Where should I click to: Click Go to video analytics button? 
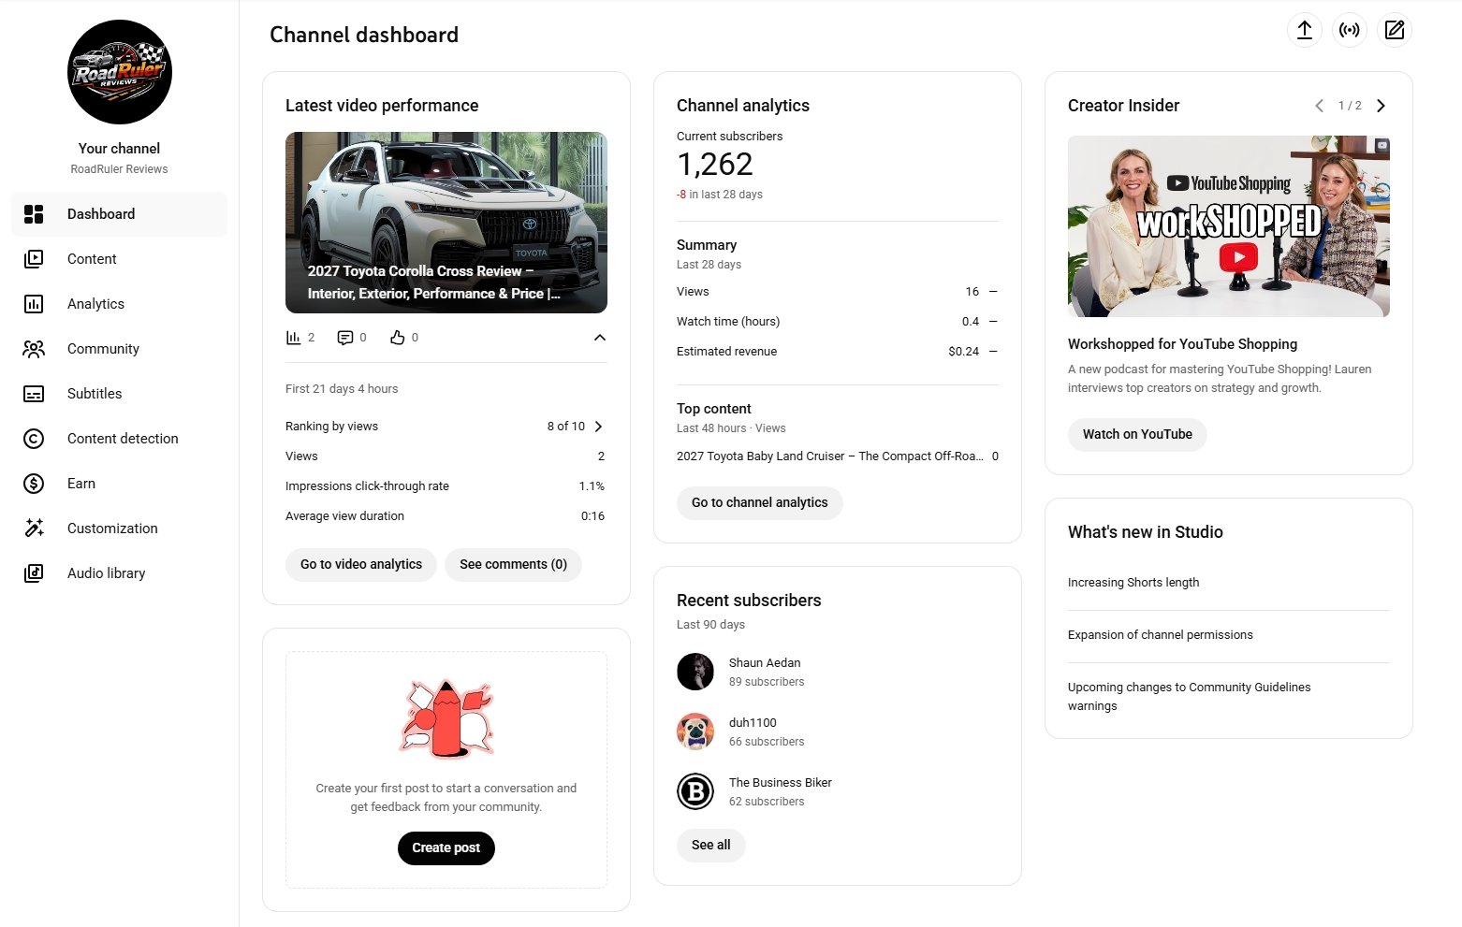pos(361,565)
